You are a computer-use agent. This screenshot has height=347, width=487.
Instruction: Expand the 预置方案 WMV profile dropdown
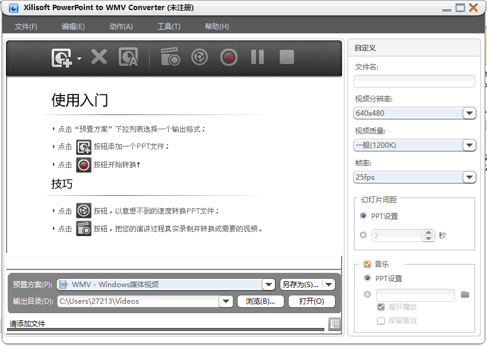(268, 284)
